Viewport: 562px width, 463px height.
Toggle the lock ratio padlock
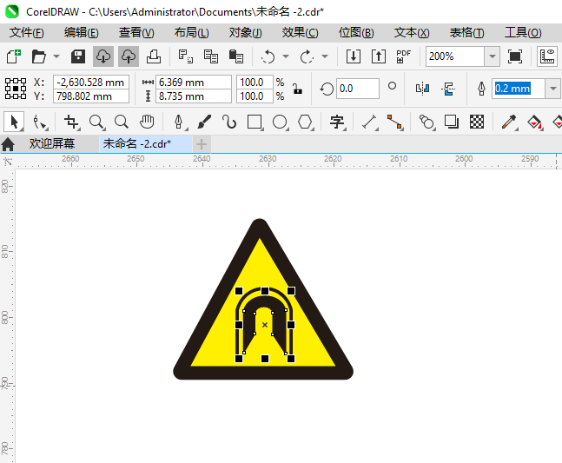[297, 89]
